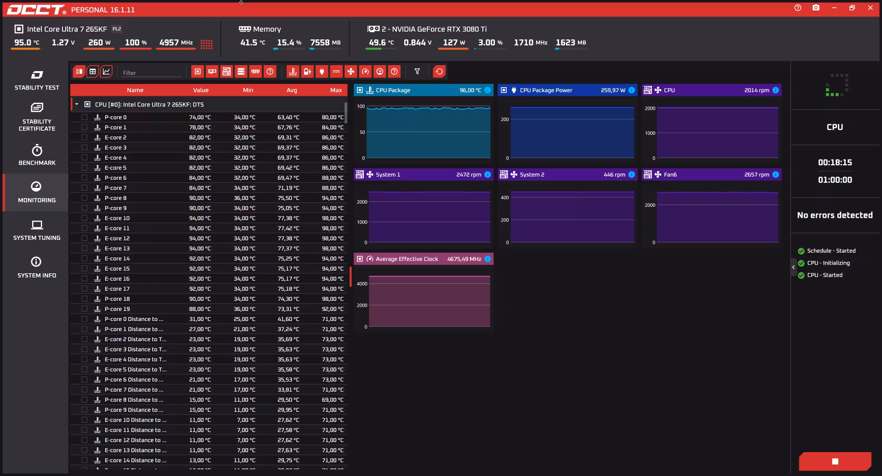Show info for CPU Package Power graph
This screenshot has width=882, height=476.
632,90
